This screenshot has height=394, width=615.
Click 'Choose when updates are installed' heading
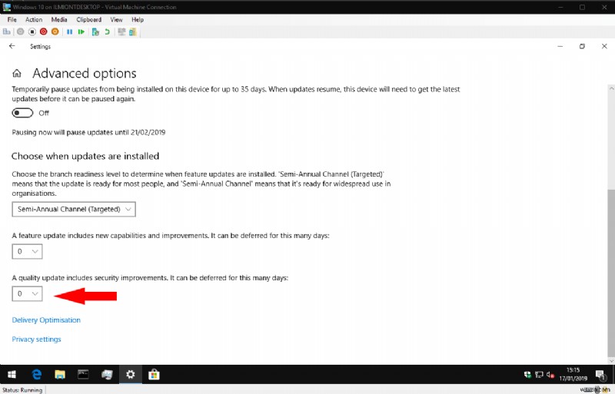click(85, 156)
